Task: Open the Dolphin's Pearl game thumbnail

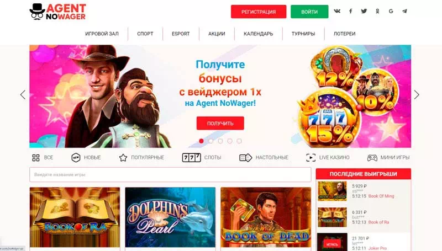Action: pos(170,217)
